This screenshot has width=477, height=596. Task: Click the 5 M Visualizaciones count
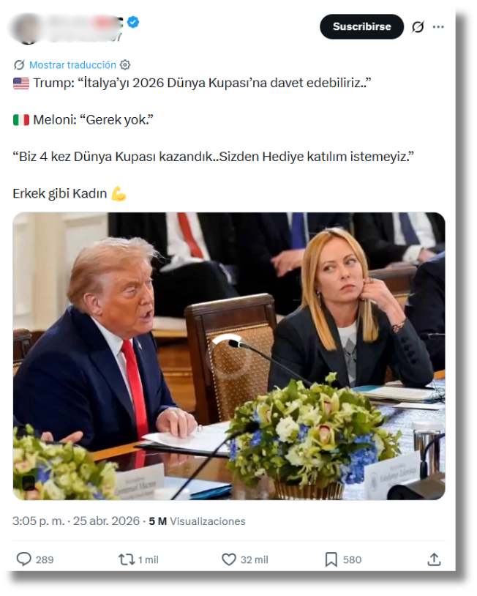point(197,521)
